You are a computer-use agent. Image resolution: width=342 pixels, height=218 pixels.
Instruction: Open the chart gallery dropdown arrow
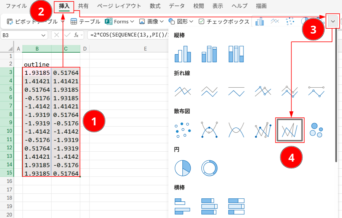(333, 21)
